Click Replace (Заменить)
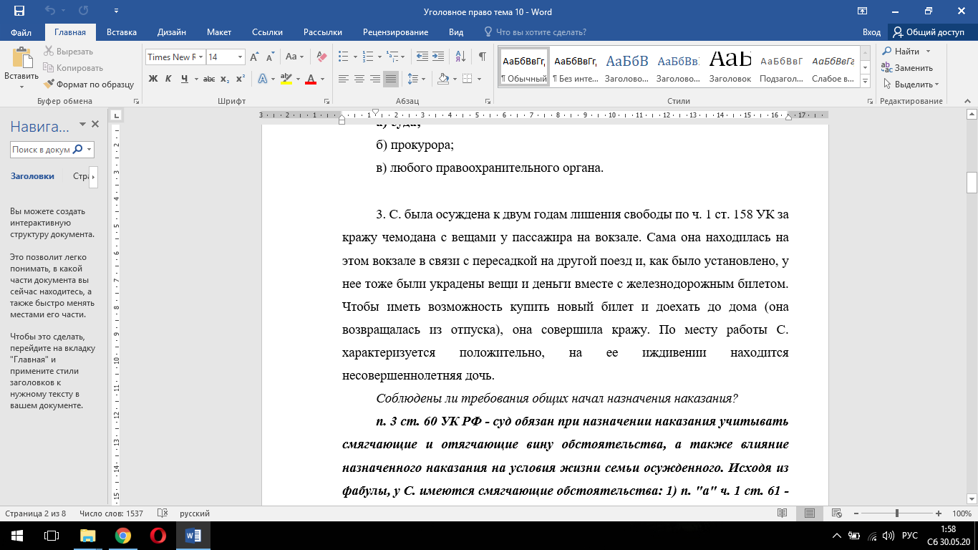This screenshot has height=550, width=978. pyautogui.click(x=907, y=68)
